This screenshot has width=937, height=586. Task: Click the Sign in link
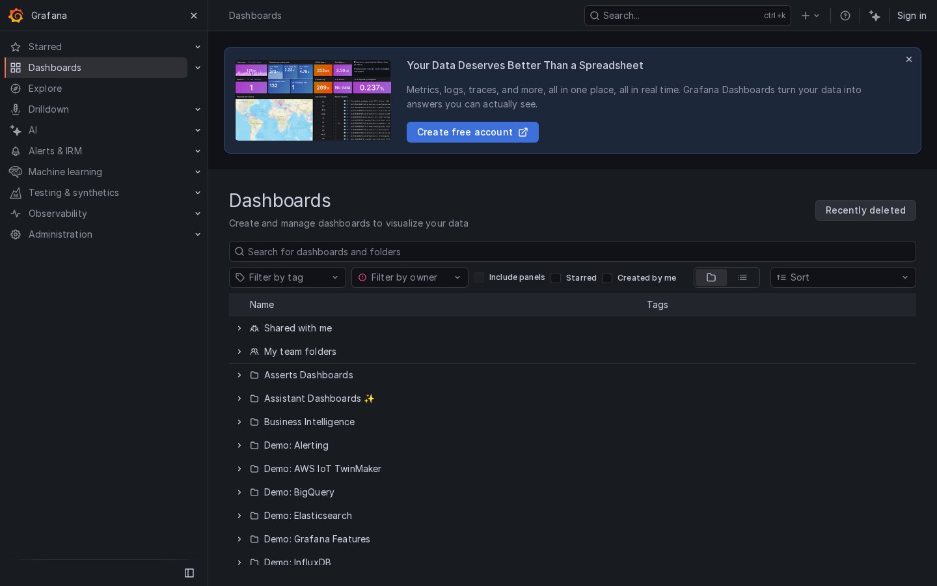point(912,16)
